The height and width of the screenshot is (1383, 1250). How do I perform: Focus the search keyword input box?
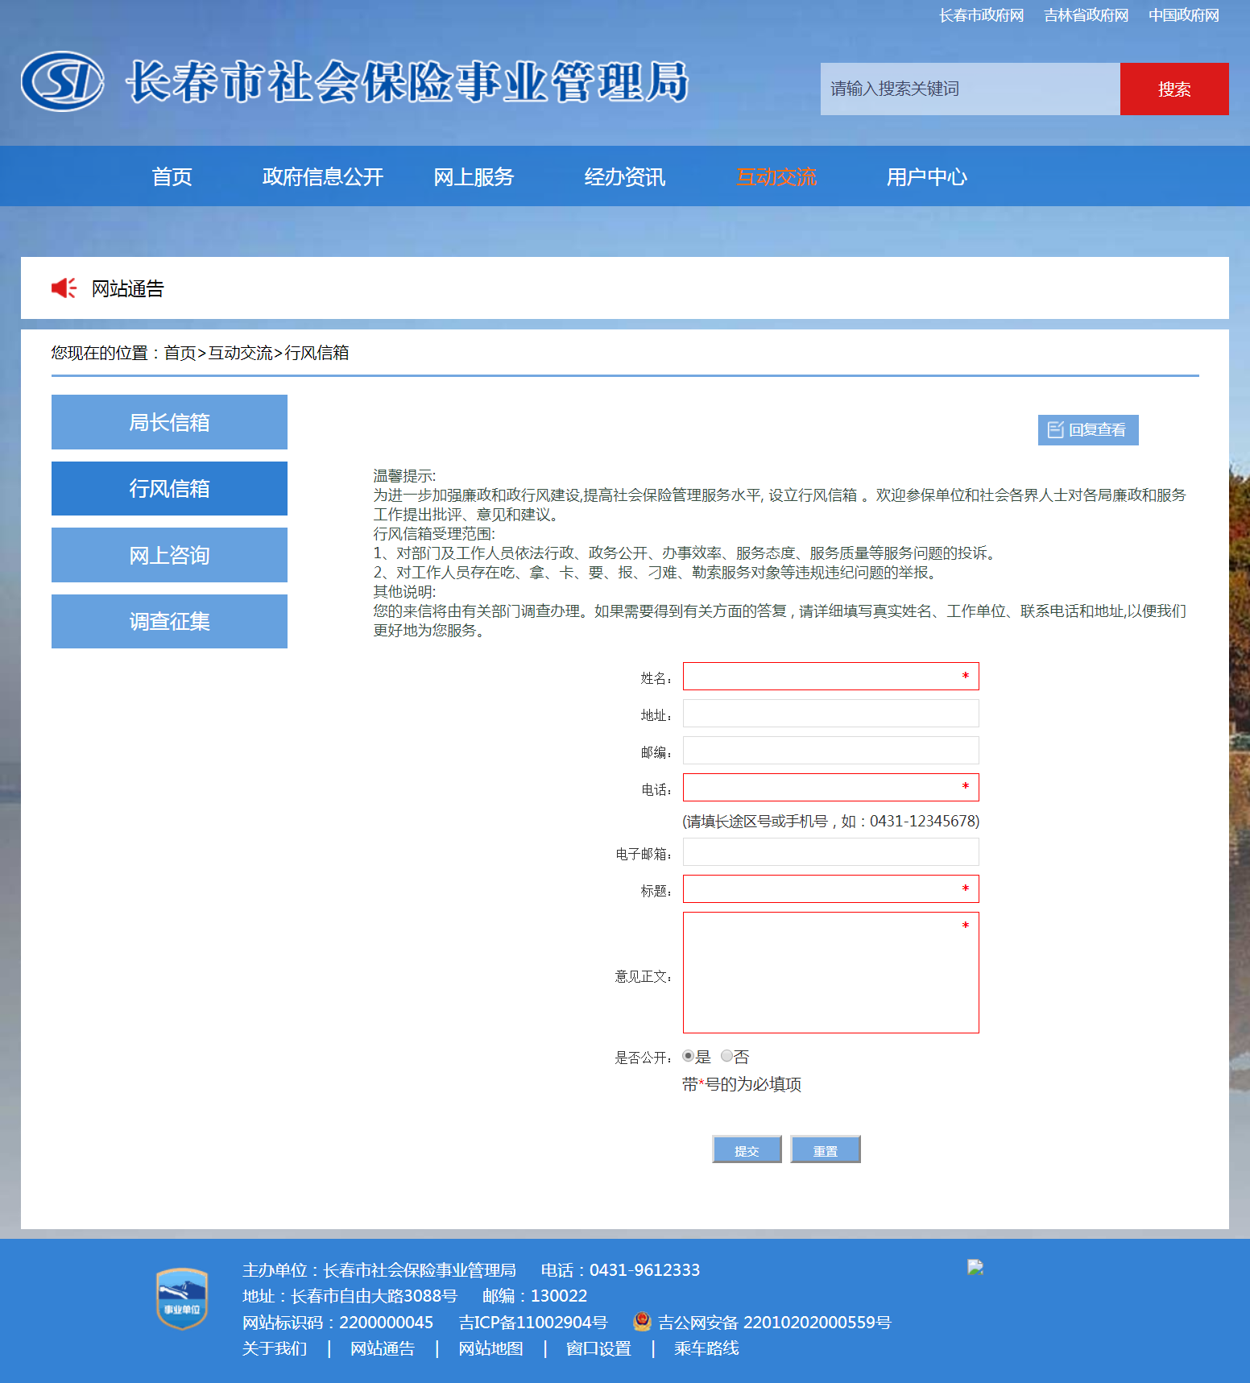[x=970, y=89]
